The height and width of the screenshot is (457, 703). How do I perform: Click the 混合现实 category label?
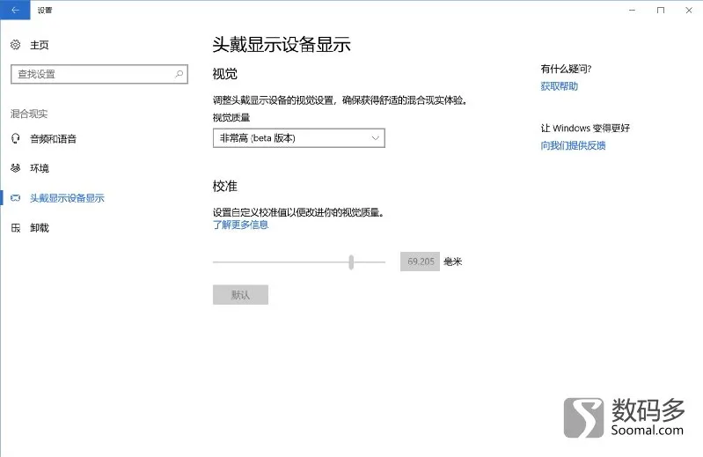(29, 114)
